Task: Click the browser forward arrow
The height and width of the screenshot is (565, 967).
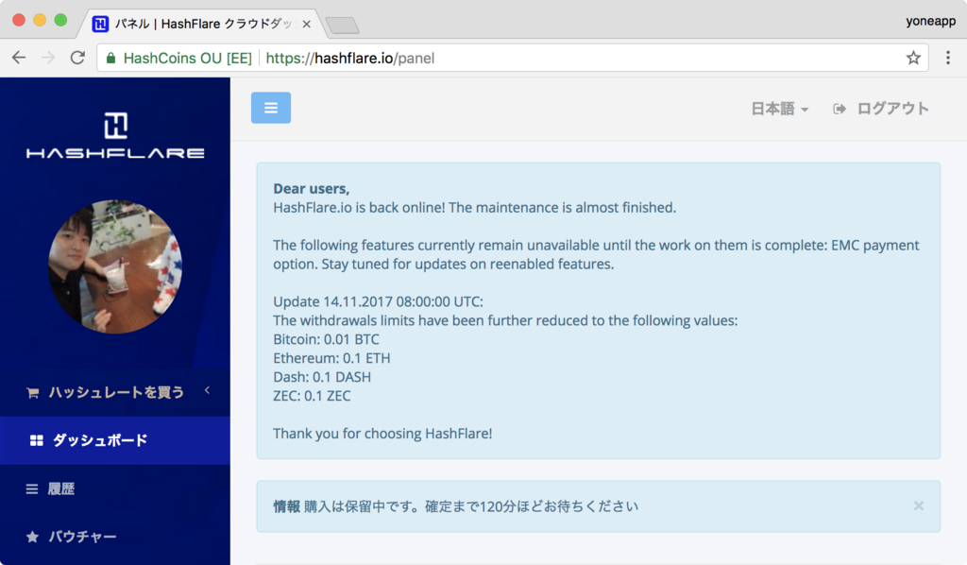Action: 48,58
